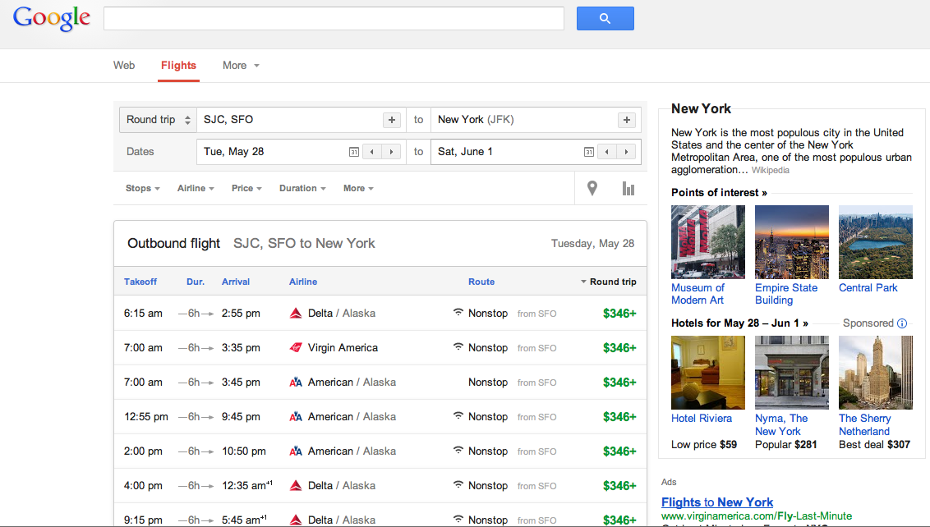Click the Google logo
The height and width of the screenshot is (527, 930).
[52, 18]
